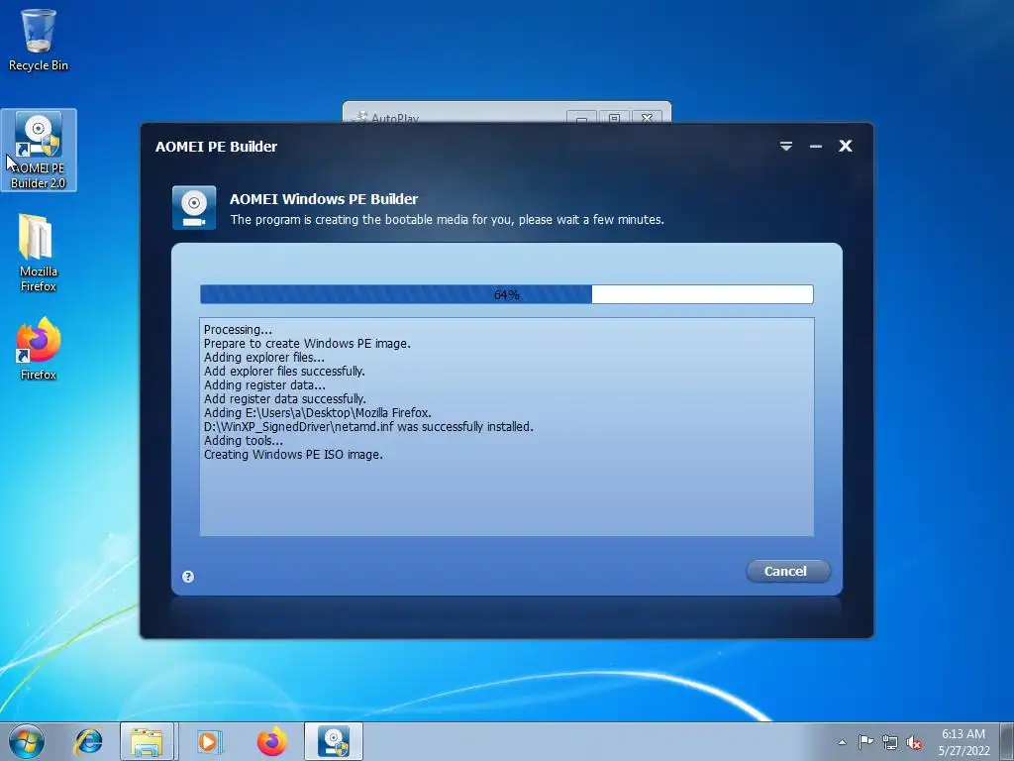Launch Internet Explorer from the taskbar
The width and height of the screenshot is (1014, 761).
[x=88, y=741]
